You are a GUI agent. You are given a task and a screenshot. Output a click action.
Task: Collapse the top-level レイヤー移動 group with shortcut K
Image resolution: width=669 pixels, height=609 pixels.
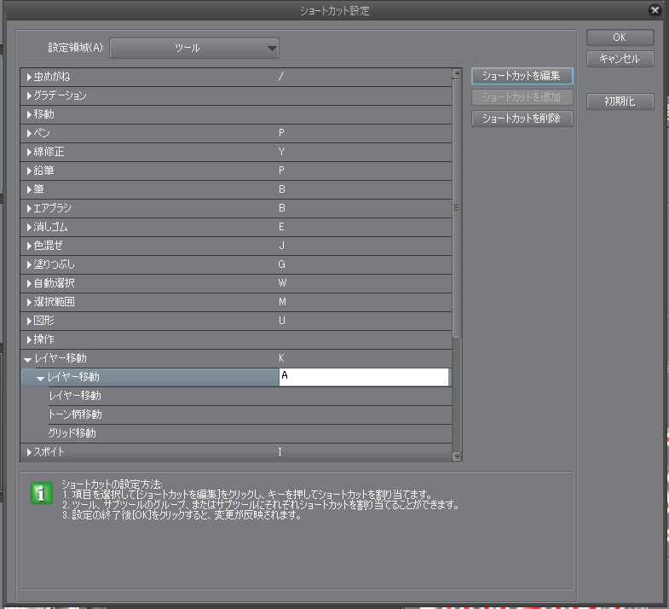click(29, 359)
